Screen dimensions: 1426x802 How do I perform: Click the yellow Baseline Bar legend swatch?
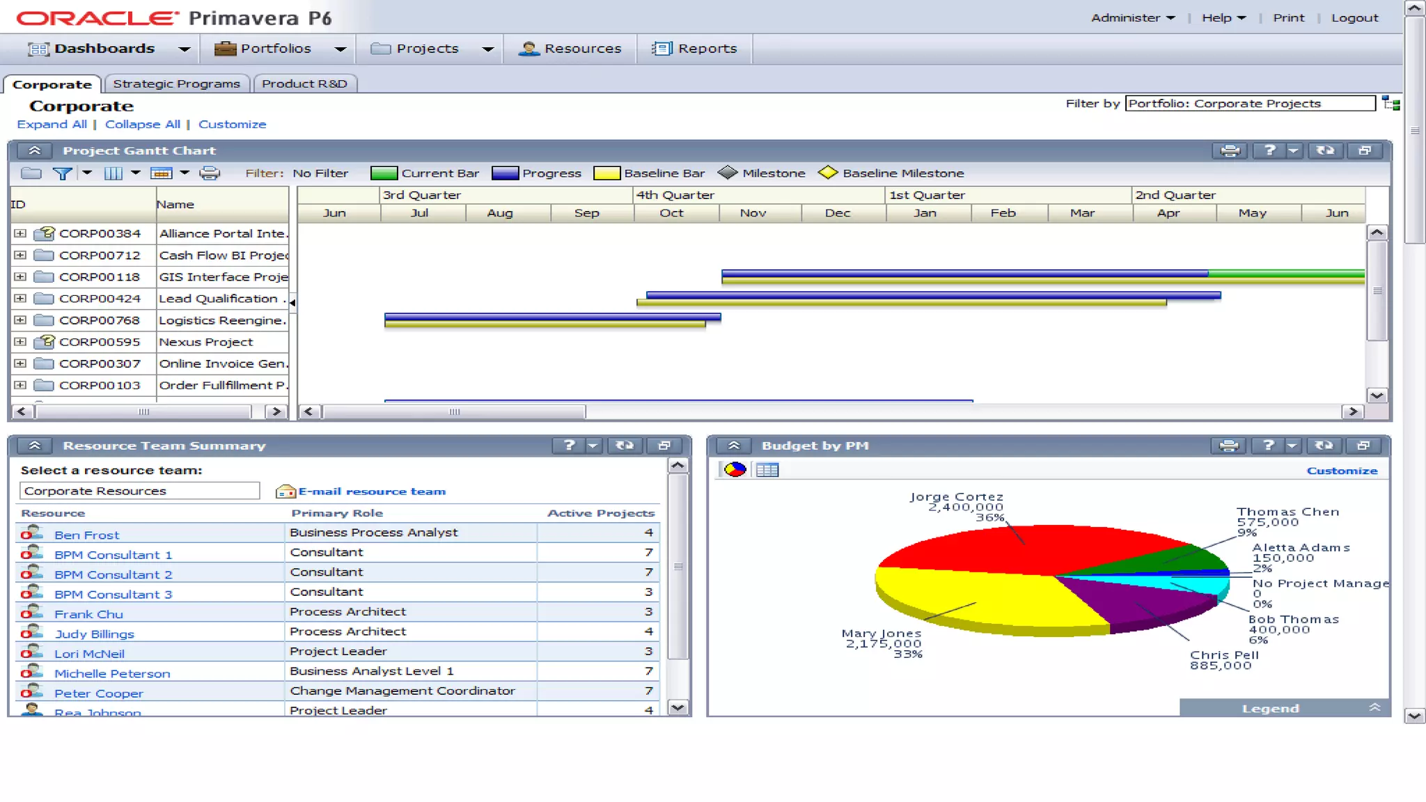606,173
